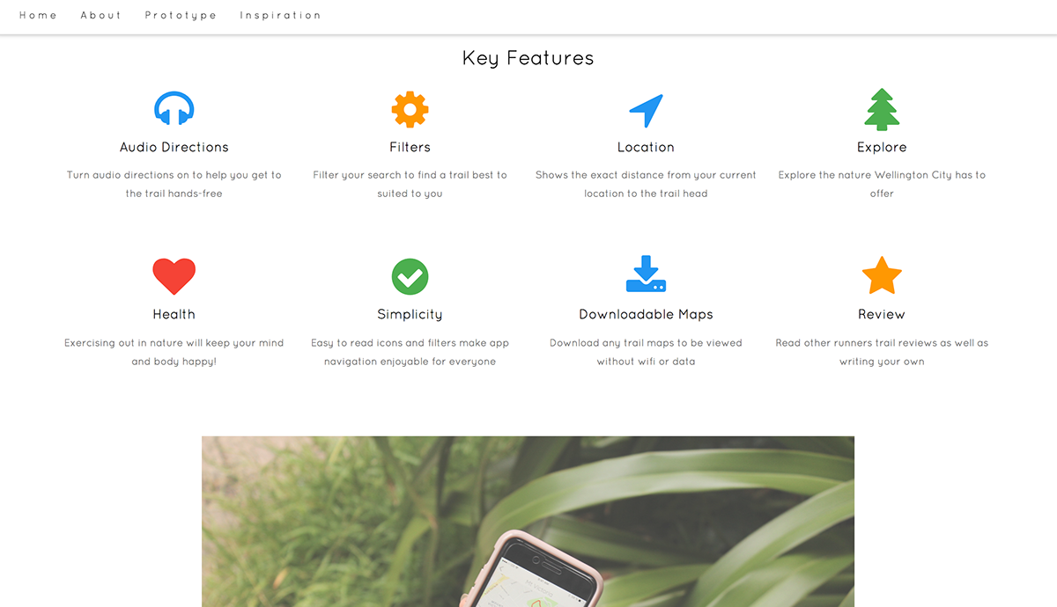Click the Audio Directions heading

click(x=174, y=147)
